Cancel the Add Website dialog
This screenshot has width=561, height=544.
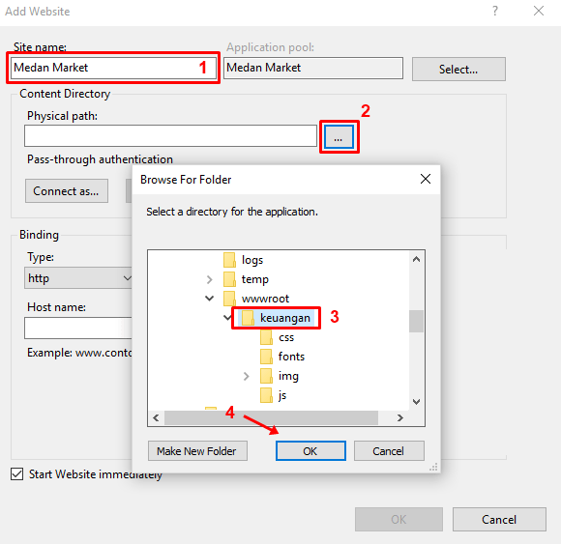click(499, 519)
